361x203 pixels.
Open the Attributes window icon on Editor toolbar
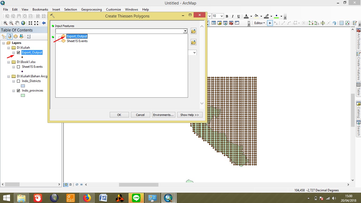point(341,23)
